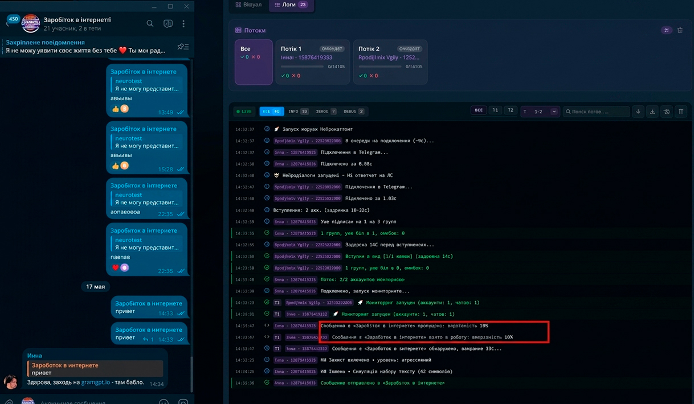Click the quoted reply in Инна's message
Image resolution: width=694 pixels, height=404 pixels.
coord(95,369)
